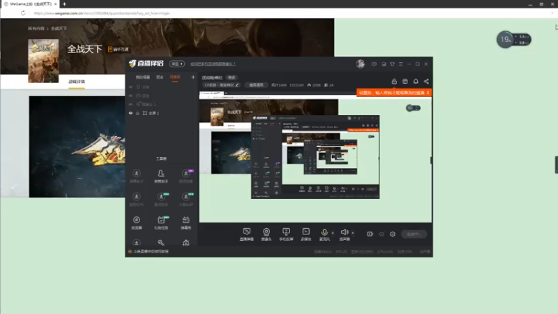This screenshot has height=314, width=558.
Task: Click the bell notification icon
Action: [416, 82]
